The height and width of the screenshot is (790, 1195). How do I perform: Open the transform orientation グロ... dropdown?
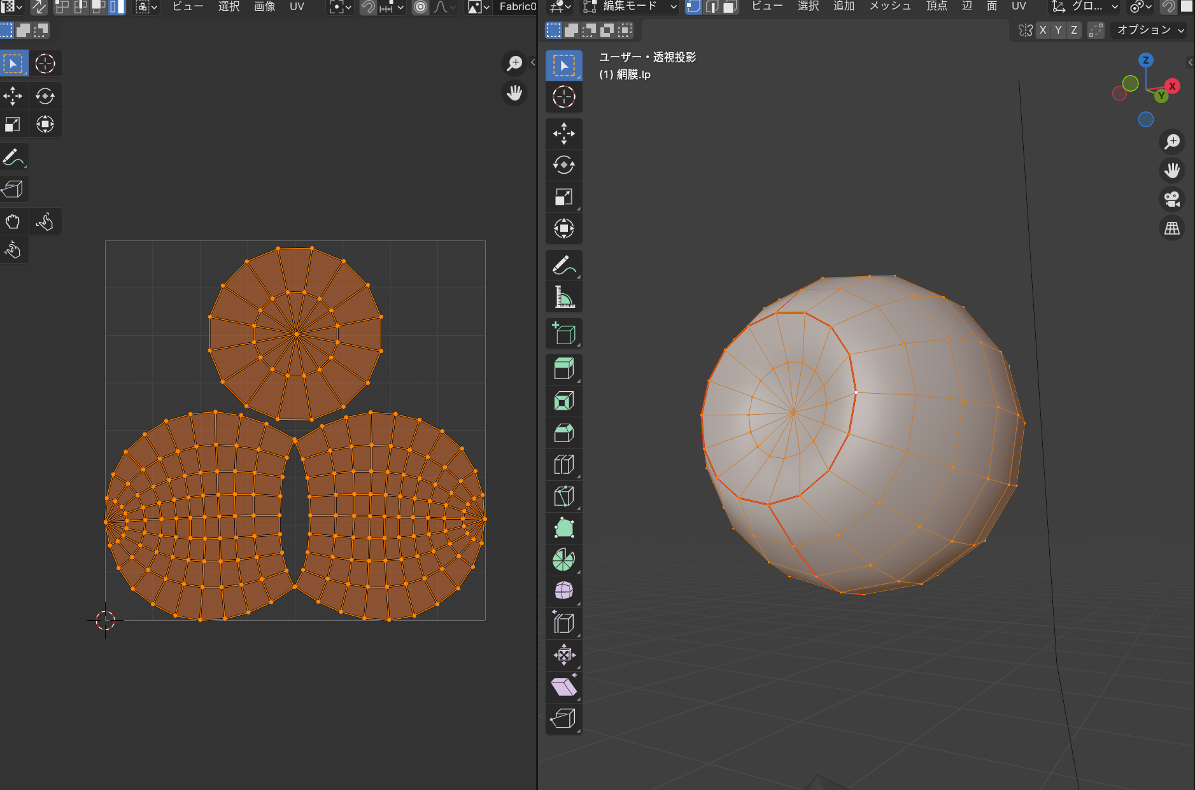coord(1085,7)
